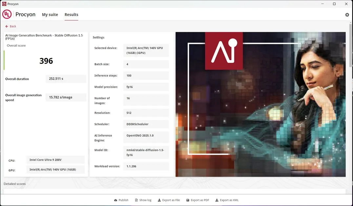Image resolution: width=353 pixels, height=206 pixels.
Task: Click the Model ID nmkd/stable-diffusion-1.5-fp16
Action: click(x=146, y=153)
